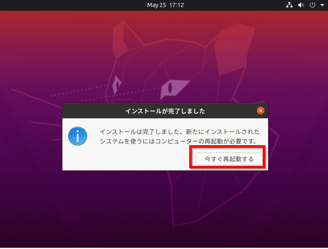The height and width of the screenshot is (249, 328).
Task: Click the dialog title インストールが完了しました
Action: [165, 111]
